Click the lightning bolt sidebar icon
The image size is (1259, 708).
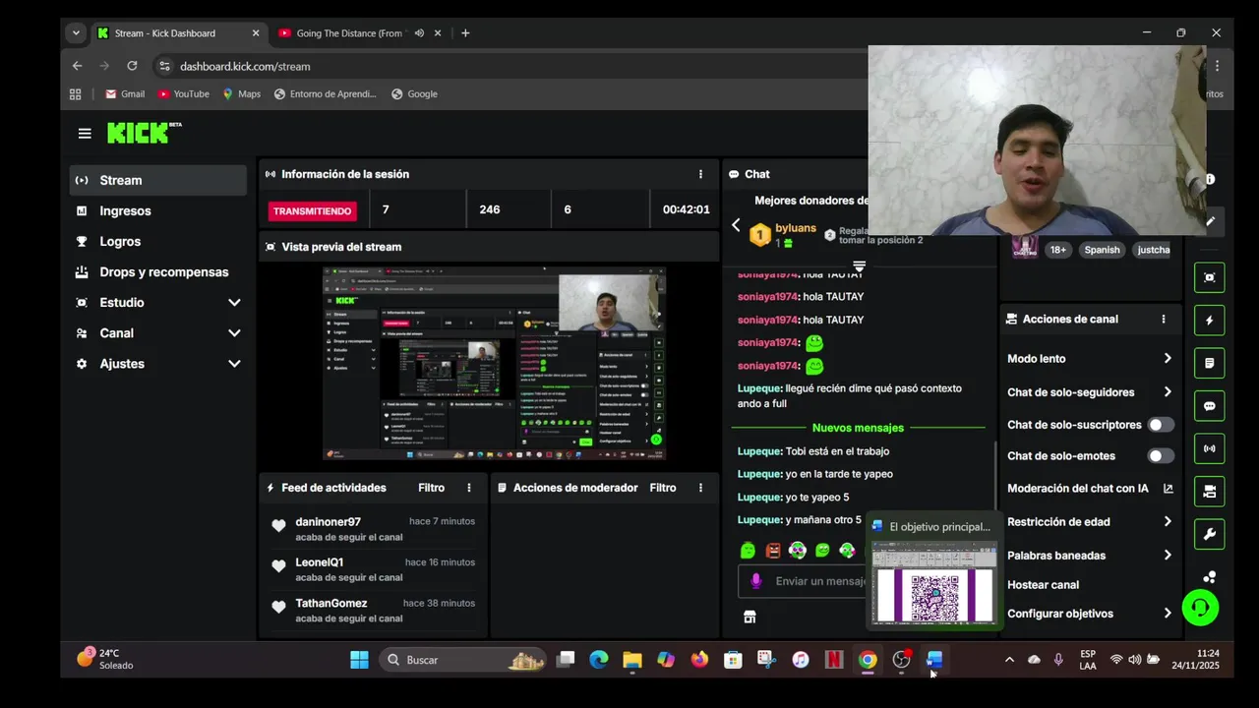pos(1210,321)
